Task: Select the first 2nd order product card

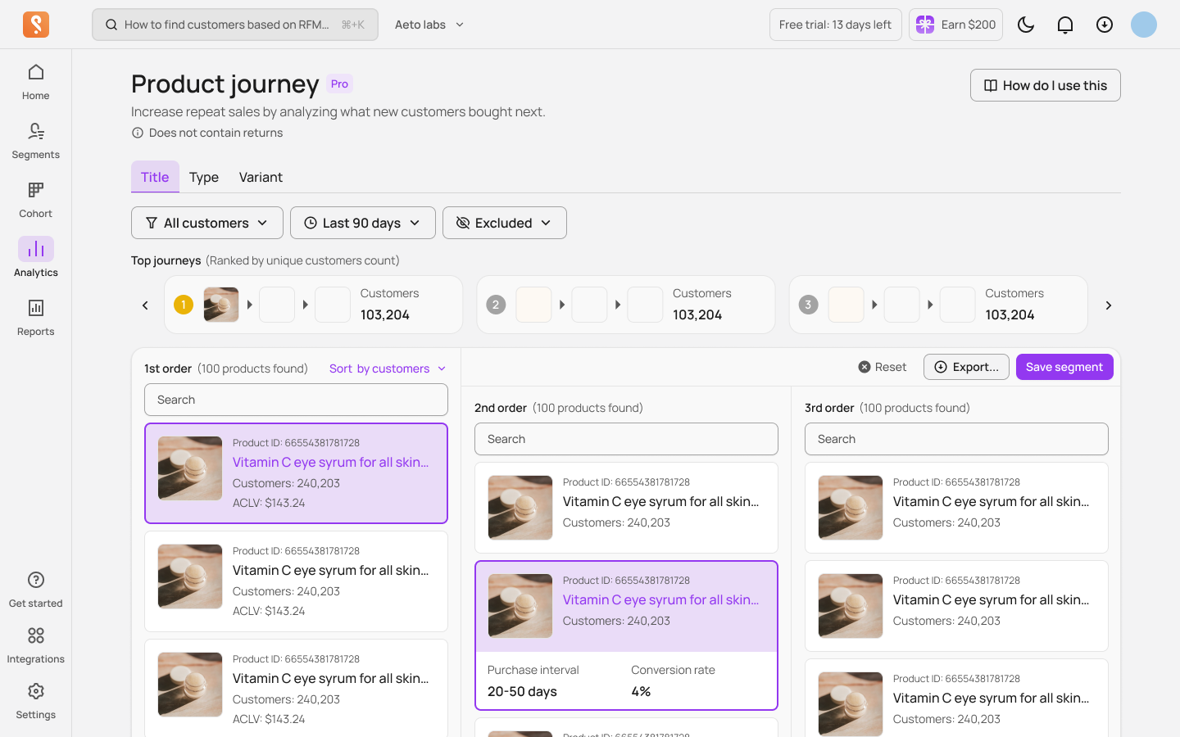Action: pyautogui.click(x=626, y=508)
